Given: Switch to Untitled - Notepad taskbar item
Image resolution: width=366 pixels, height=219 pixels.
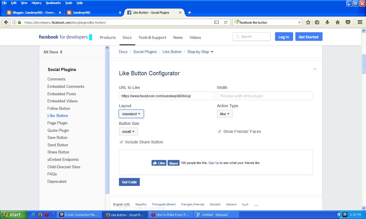Looking at the screenshot, I should coord(216,215).
